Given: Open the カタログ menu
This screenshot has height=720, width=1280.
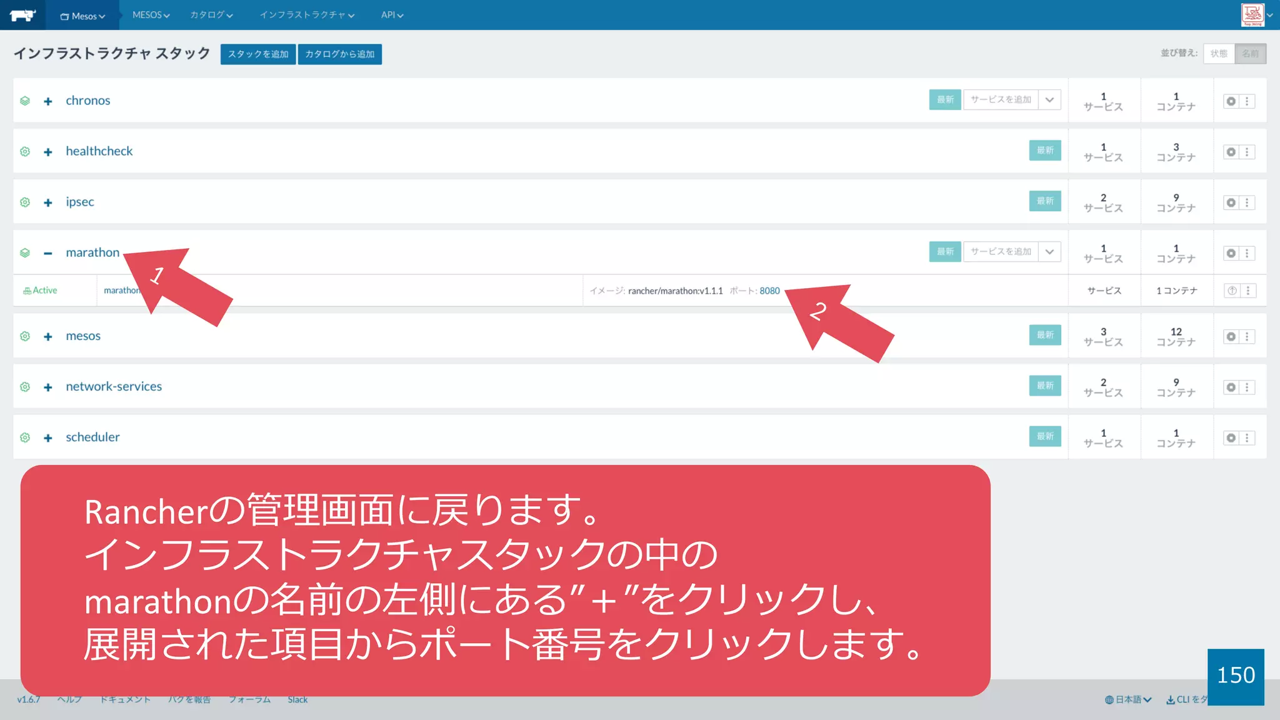Looking at the screenshot, I should tap(211, 15).
